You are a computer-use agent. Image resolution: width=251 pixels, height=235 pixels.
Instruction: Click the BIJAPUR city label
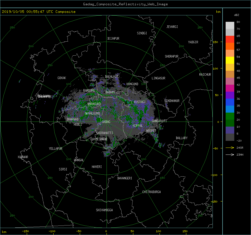[x=113, y=39]
